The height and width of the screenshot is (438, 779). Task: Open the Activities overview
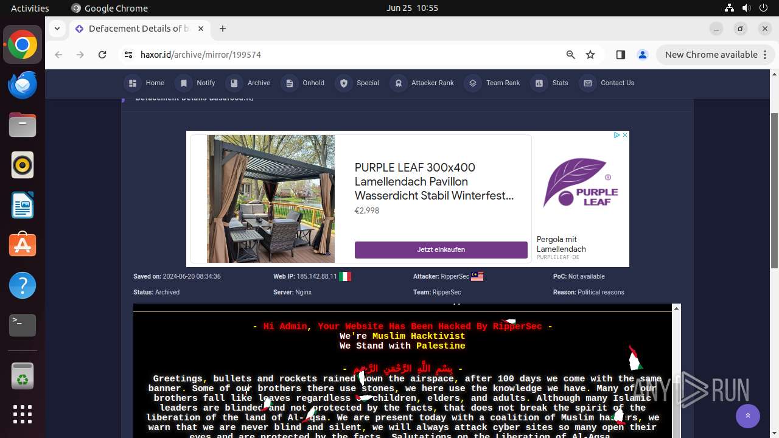tap(30, 8)
